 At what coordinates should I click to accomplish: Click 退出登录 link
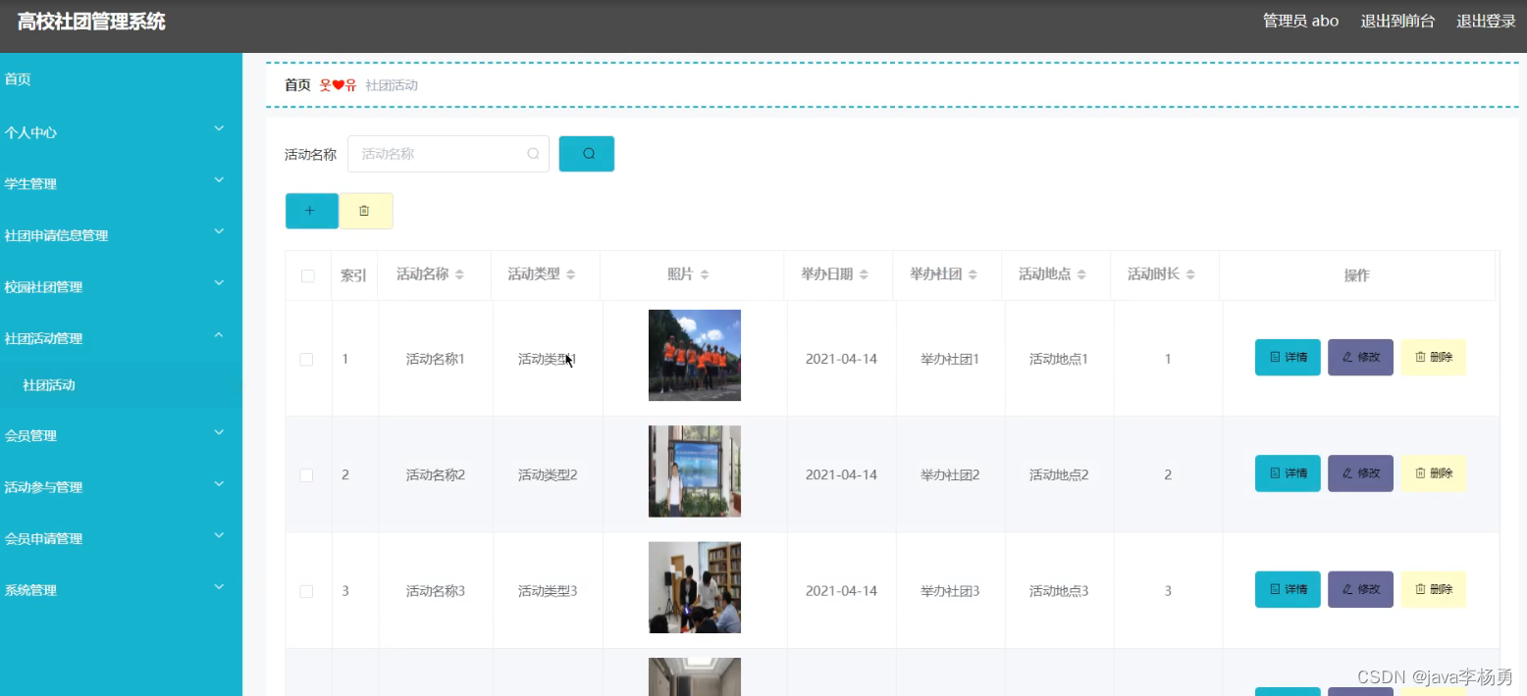coord(1486,21)
